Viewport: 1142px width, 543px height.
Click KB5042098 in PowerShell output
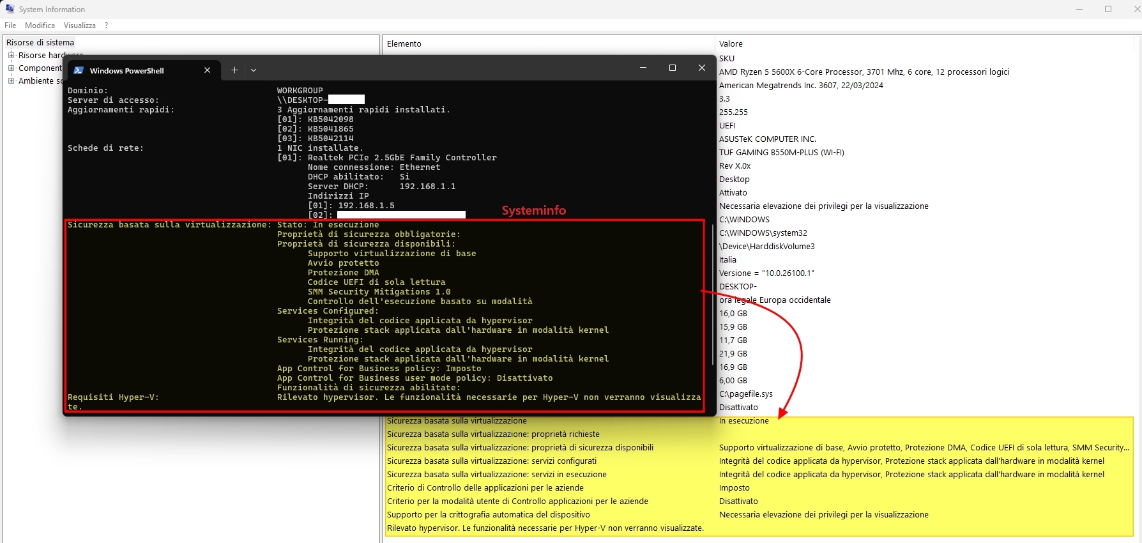point(330,119)
